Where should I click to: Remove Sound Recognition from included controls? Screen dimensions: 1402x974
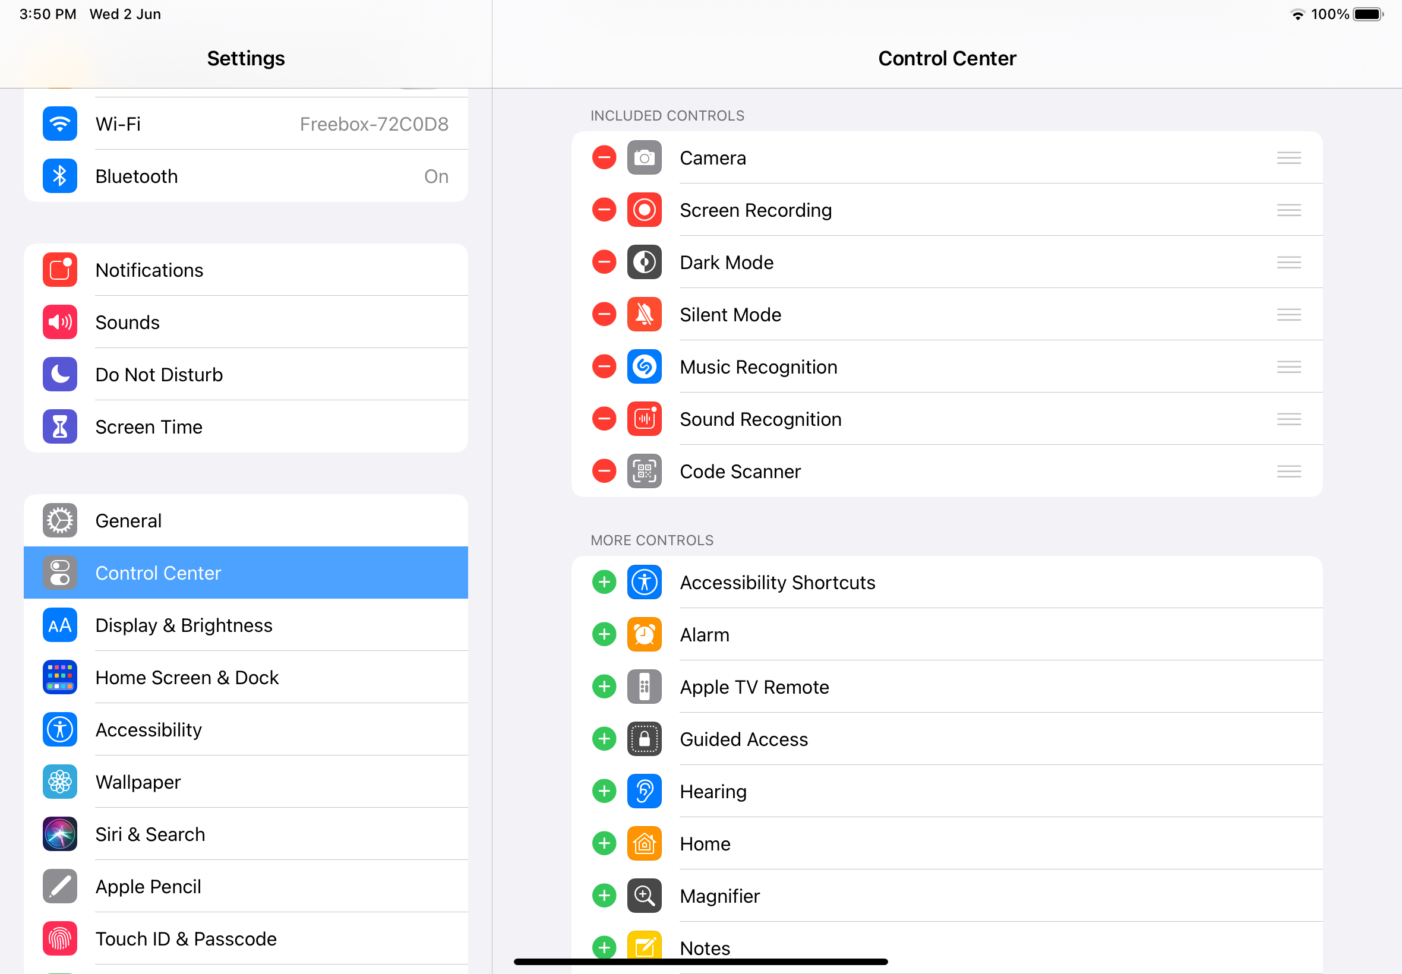click(x=604, y=419)
